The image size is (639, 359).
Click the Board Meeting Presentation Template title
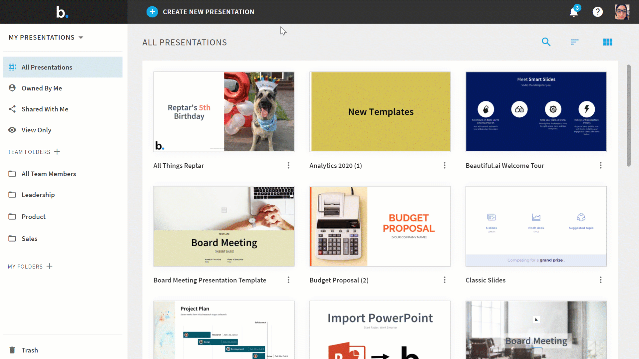[x=210, y=280]
